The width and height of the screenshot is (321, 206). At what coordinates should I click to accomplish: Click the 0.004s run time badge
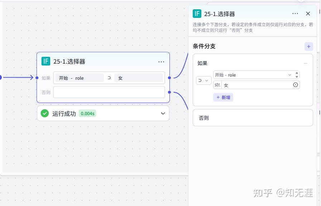tap(87, 113)
